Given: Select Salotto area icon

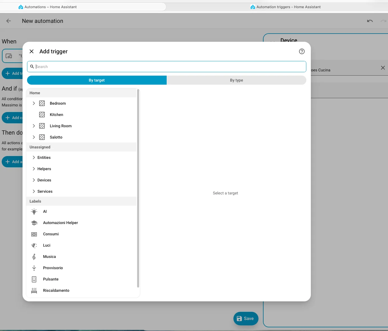Looking at the screenshot, I should (42, 137).
